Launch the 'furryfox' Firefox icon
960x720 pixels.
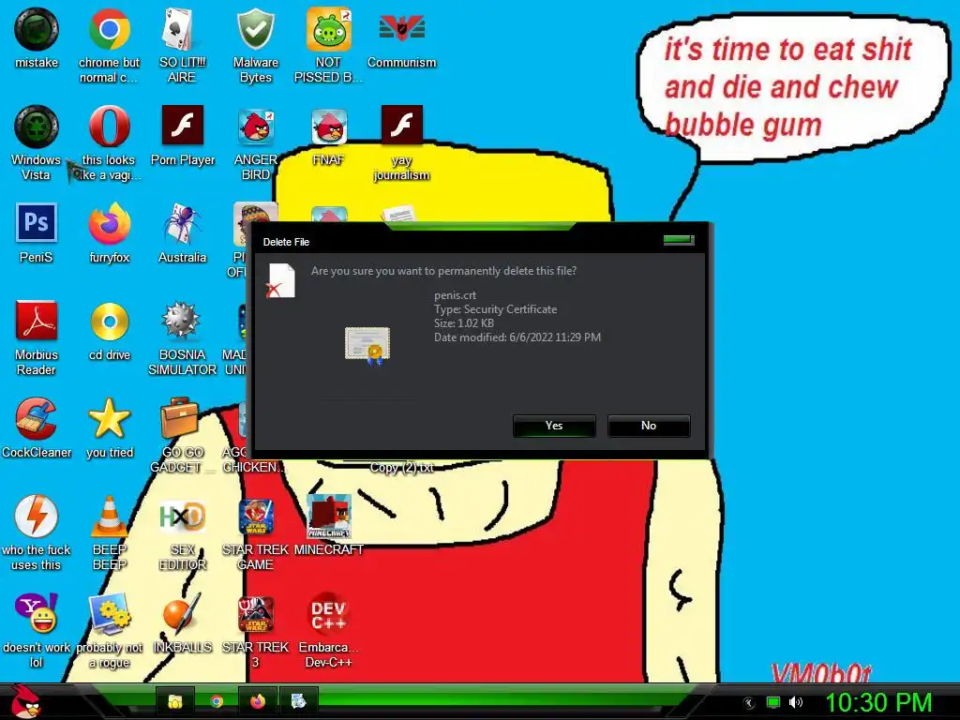109,224
